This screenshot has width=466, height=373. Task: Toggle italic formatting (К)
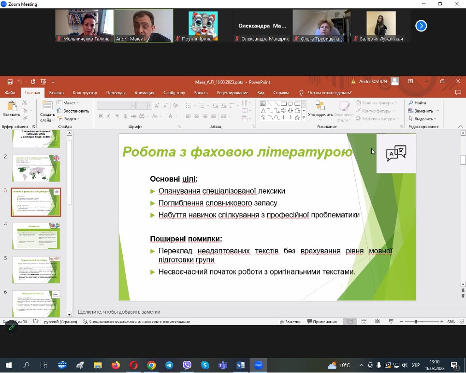[x=109, y=116]
